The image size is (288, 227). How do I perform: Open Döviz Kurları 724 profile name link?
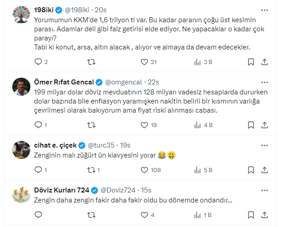[x=62, y=190]
